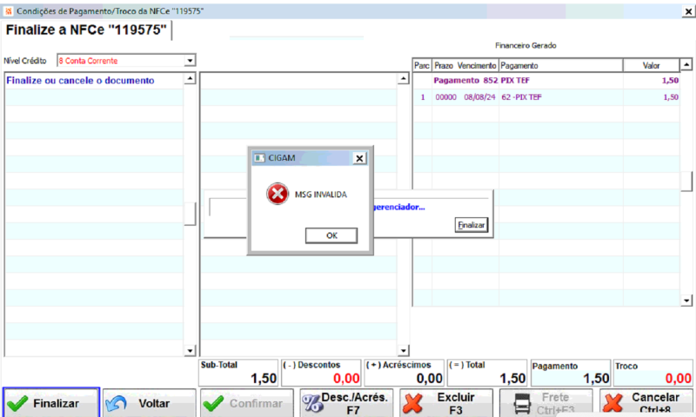Viewport: 696px width, 417px height.
Task: Click scroll up arrow of left list
Action: click(190, 78)
